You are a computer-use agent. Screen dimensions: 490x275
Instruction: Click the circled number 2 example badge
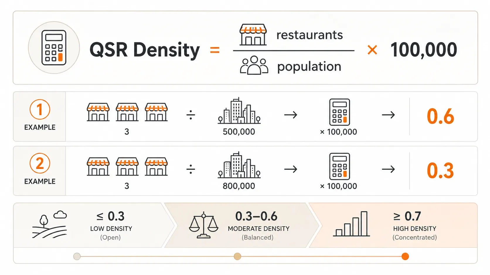pyautogui.click(x=40, y=163)
